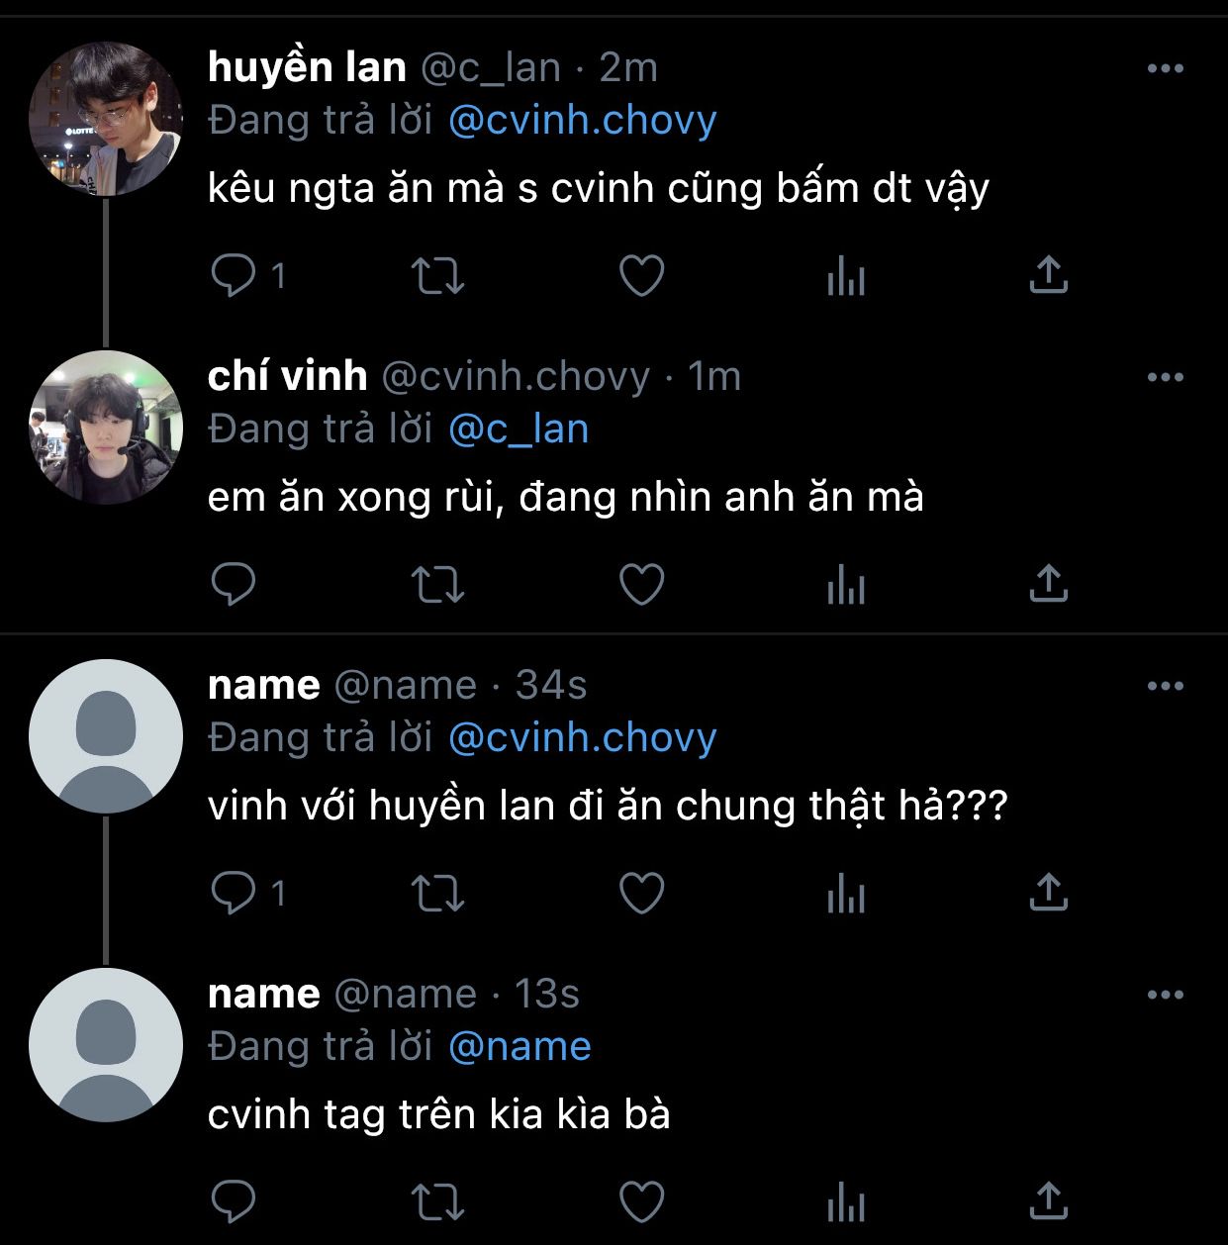Open @c_lan mention link in chí vinh's reply
Viewport: 1228px width, 1245px height.
click(x=519, y=430)
